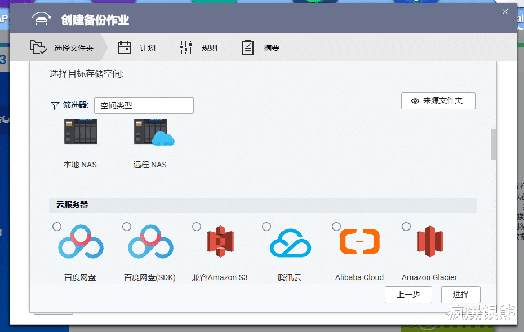Click the 百度网盘 cloud logo
Screen dimensions: 524x332
(81, 242)
